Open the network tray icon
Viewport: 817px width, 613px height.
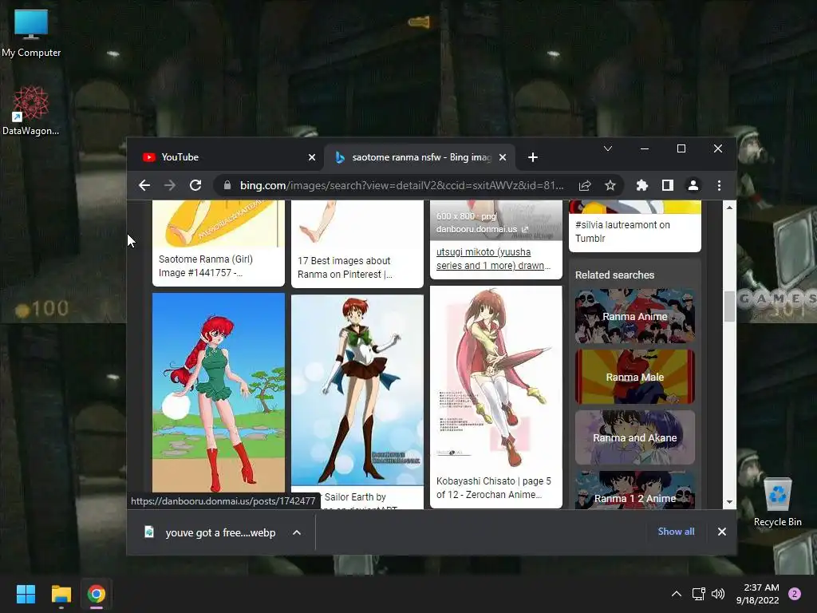coord(699,594)
